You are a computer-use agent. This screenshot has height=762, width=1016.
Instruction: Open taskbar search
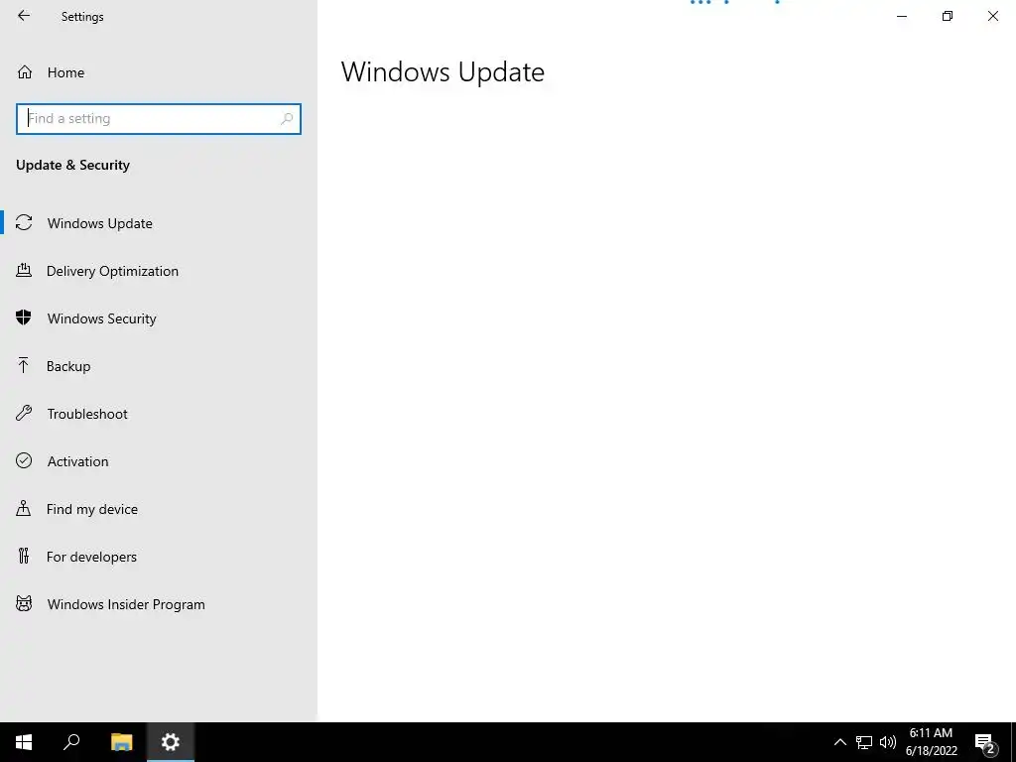(x=71, y=742)
